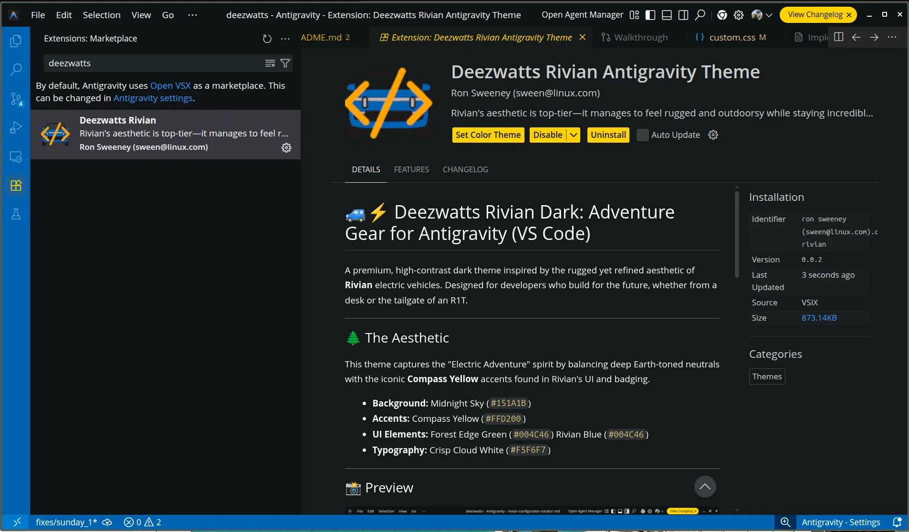
Task: Open the Search view in activity bar
Action: (x=16, y=70)
